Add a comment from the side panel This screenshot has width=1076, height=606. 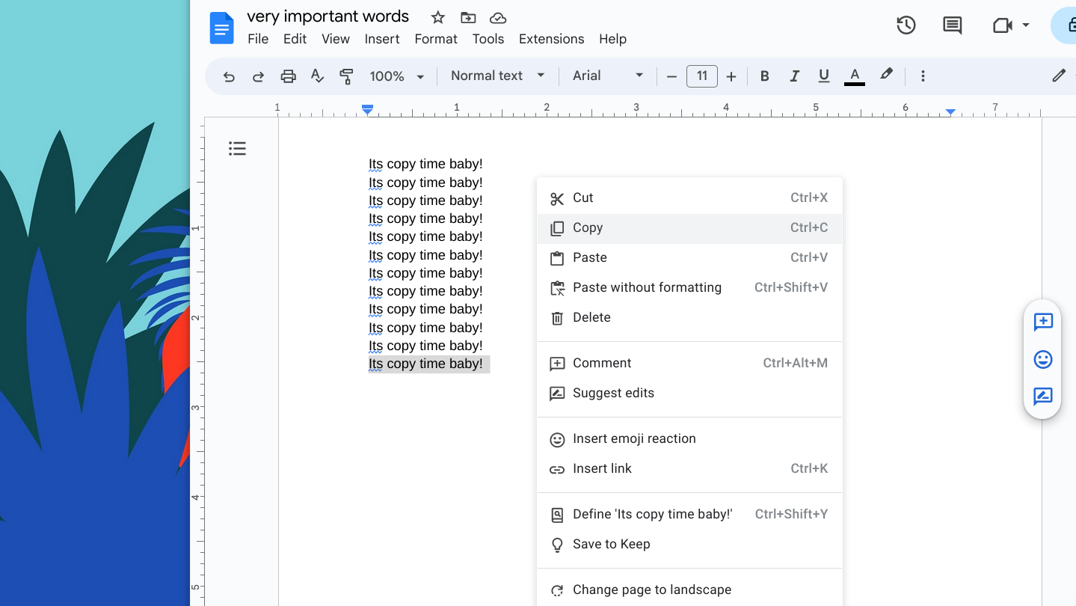pos(1043,322)
